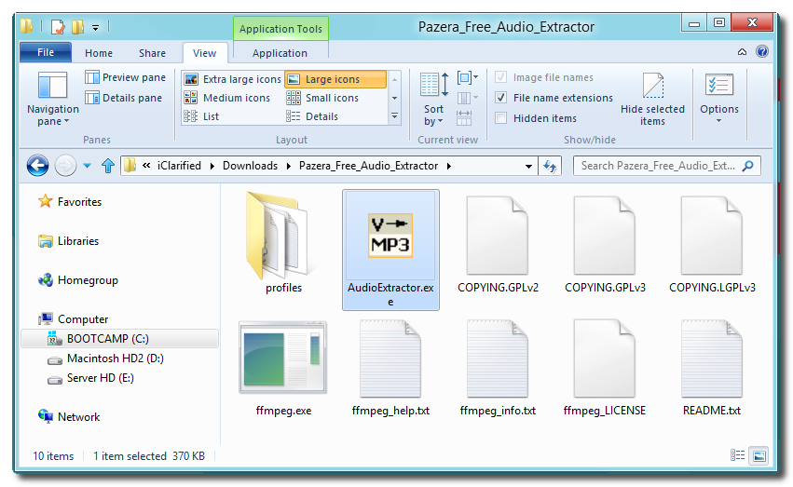Open the Options button
793x487 pixels.
(719, 98)
